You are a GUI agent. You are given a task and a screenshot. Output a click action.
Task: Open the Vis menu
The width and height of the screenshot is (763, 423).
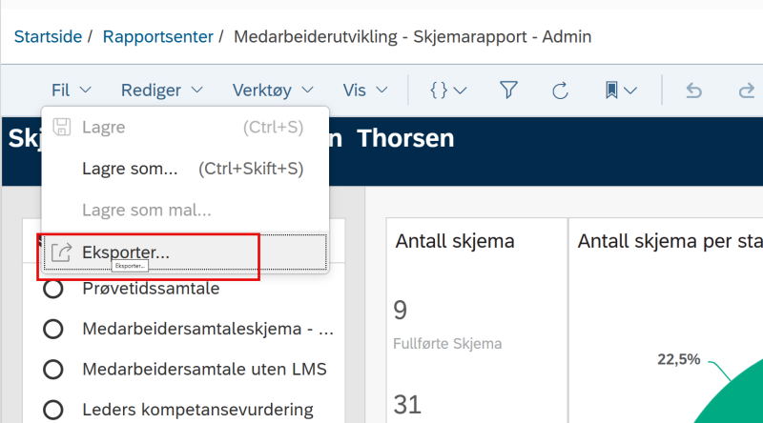tap(365, 91)
